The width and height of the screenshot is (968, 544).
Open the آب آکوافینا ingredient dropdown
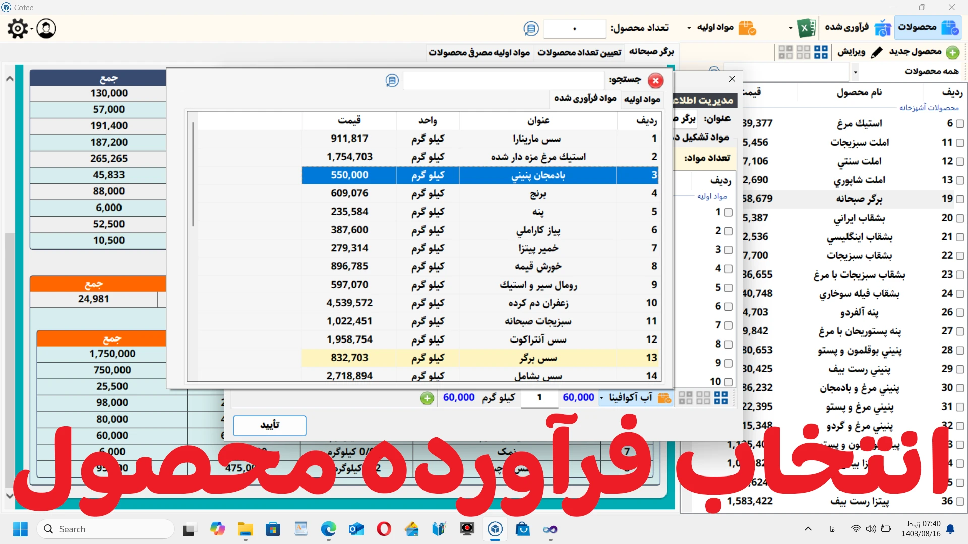601,398
